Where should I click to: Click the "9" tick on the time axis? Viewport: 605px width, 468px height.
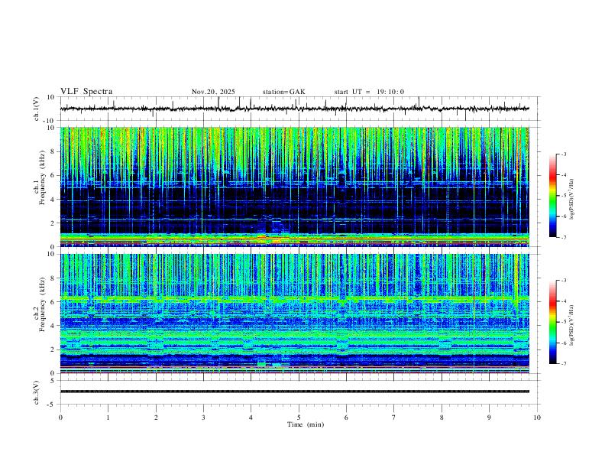[x=489, y=418]
